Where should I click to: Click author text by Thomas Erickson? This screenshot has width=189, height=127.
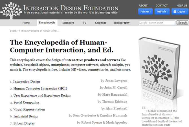coord(113,102)
